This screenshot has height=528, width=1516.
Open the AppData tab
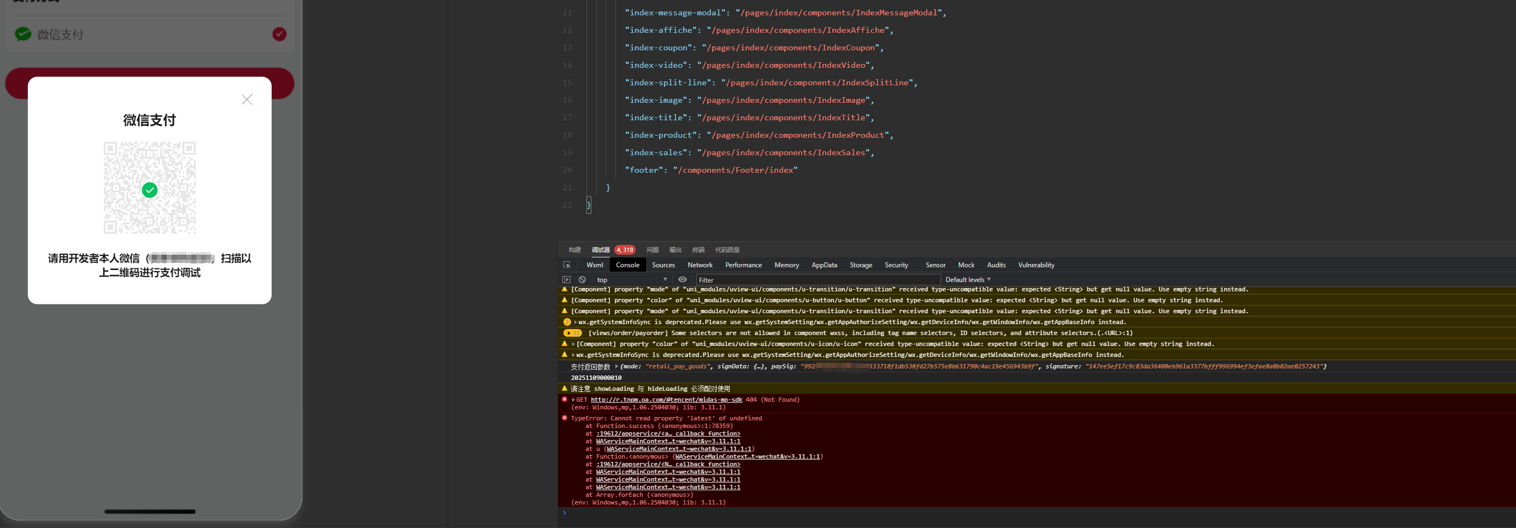824,265
